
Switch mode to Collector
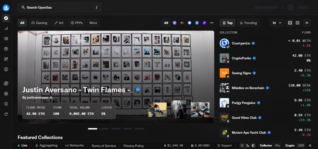coord(266,146)
